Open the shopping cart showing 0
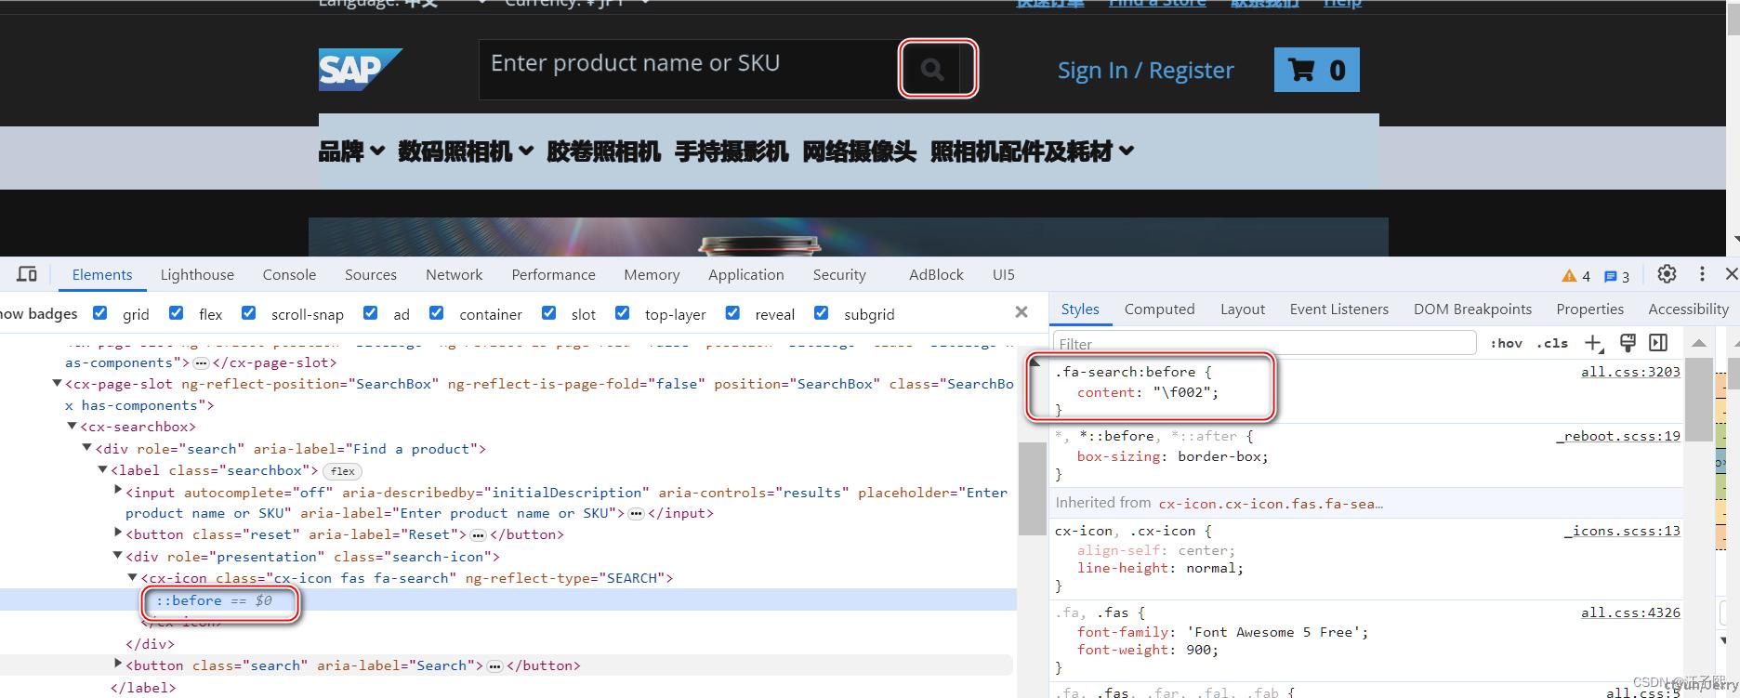1740x698 pixels. 1317,70
